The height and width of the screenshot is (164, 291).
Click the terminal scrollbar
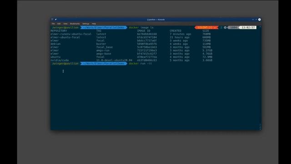260,78
